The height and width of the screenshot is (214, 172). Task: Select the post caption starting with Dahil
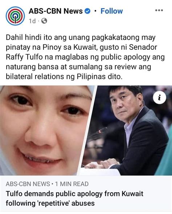(85, 57)
